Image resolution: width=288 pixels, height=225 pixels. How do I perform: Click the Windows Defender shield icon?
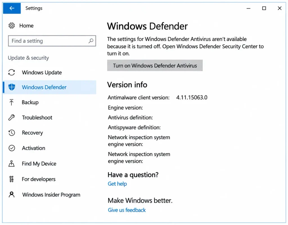(x=12, y=87)
